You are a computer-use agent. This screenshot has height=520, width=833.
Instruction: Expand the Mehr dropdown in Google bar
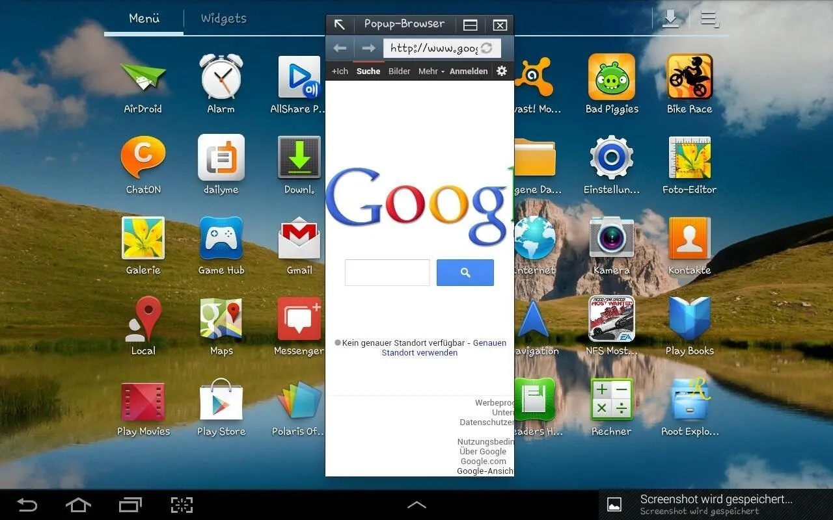(431, 71)
